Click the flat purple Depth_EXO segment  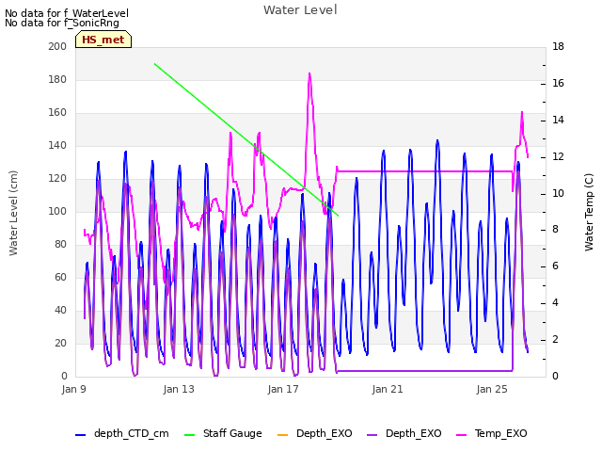(x=424, y=371)
